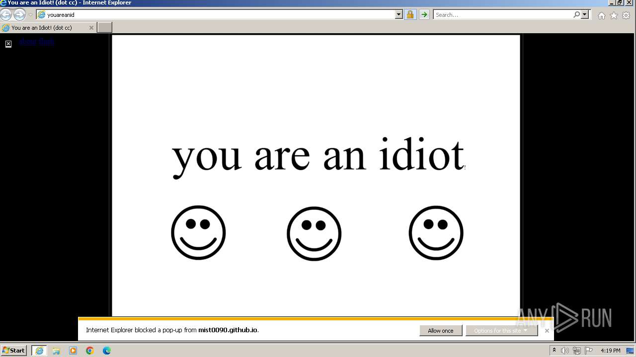
Task: Click Internet Explorer taskbar icon
Action: point(39,351)
